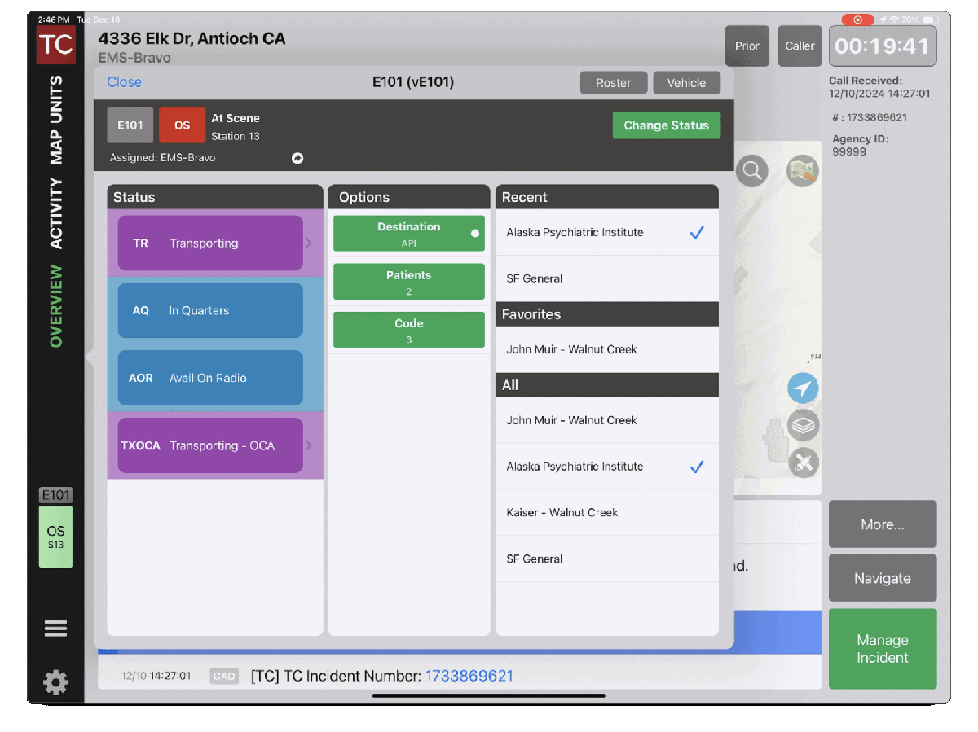Open the settings gear in the sidebar
The width and height of the screenshot is (978, 732).
click(x=55, y=682)
